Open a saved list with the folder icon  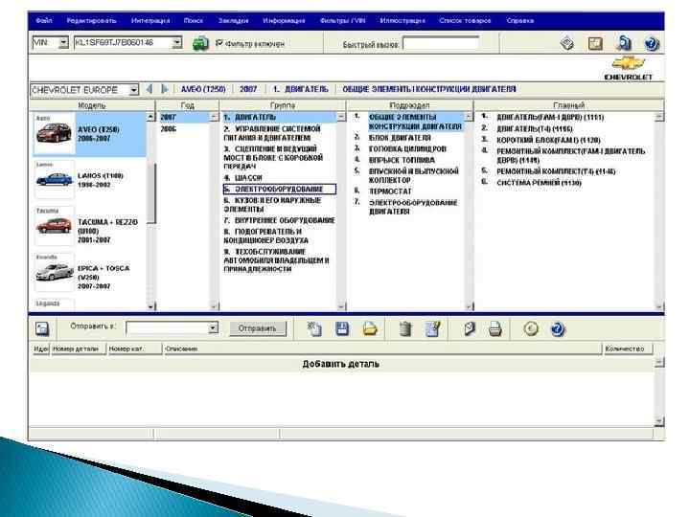(x=370, y=328)
